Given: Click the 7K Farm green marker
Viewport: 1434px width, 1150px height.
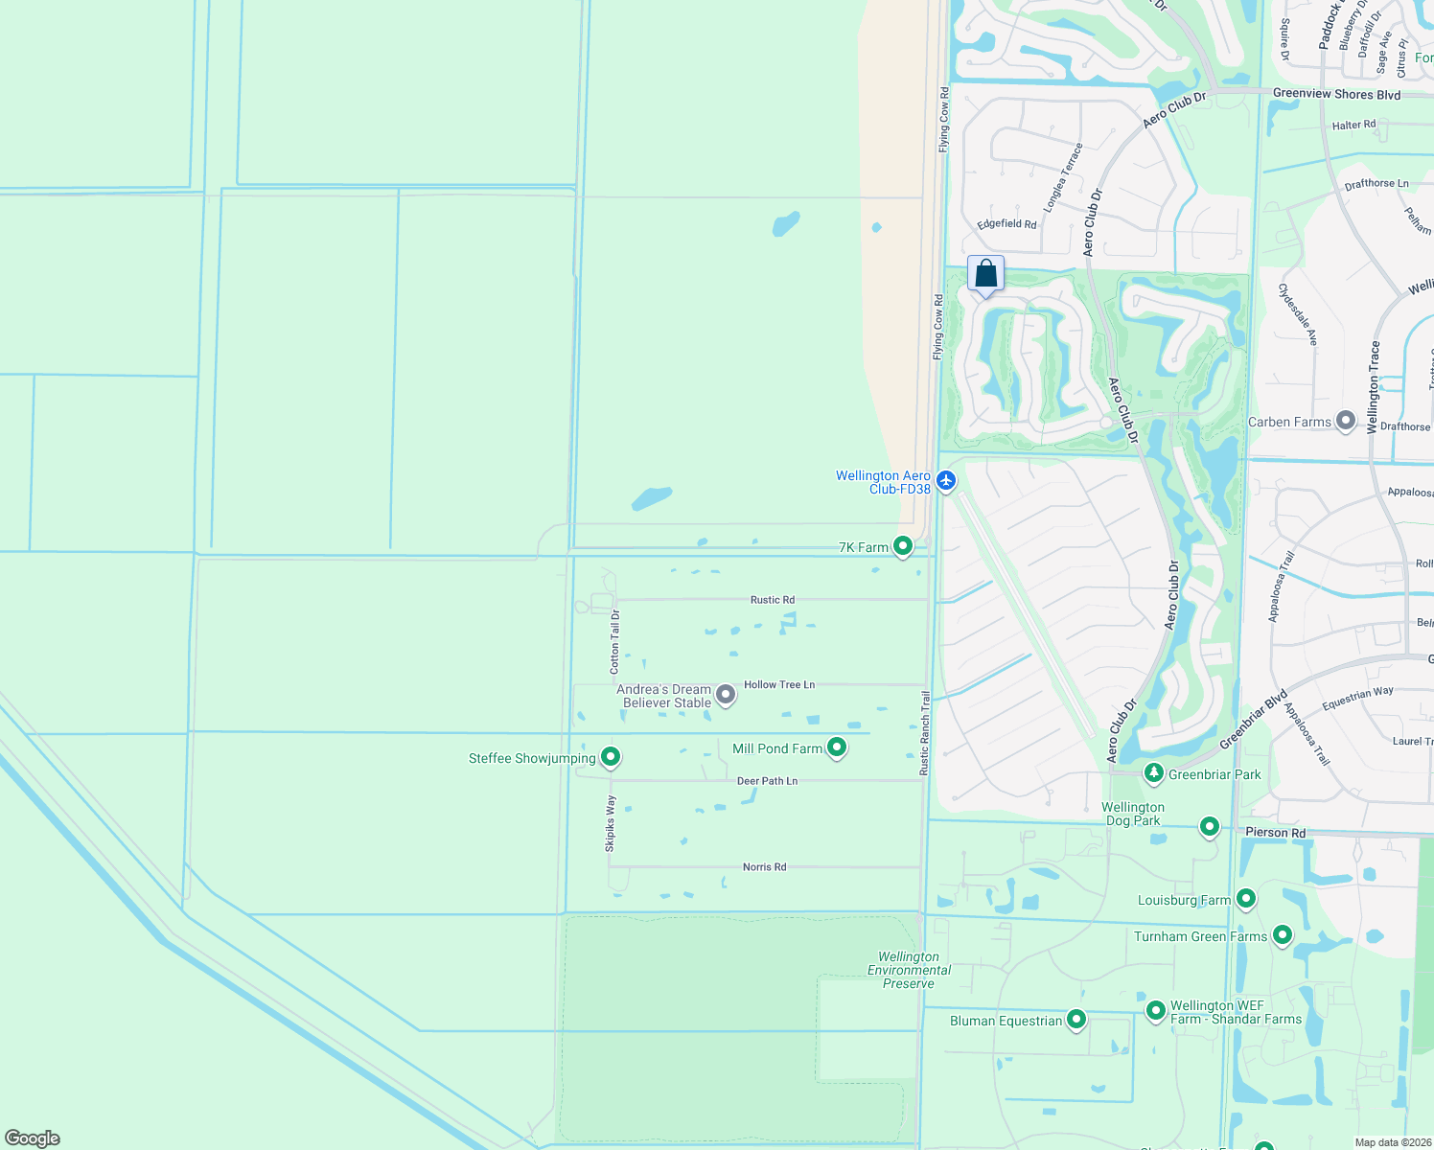Looking at the screenshot, I should click(x=901, y=545).
